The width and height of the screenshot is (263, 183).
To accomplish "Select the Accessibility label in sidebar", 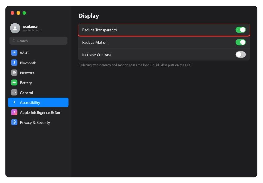I will [30, 102].
